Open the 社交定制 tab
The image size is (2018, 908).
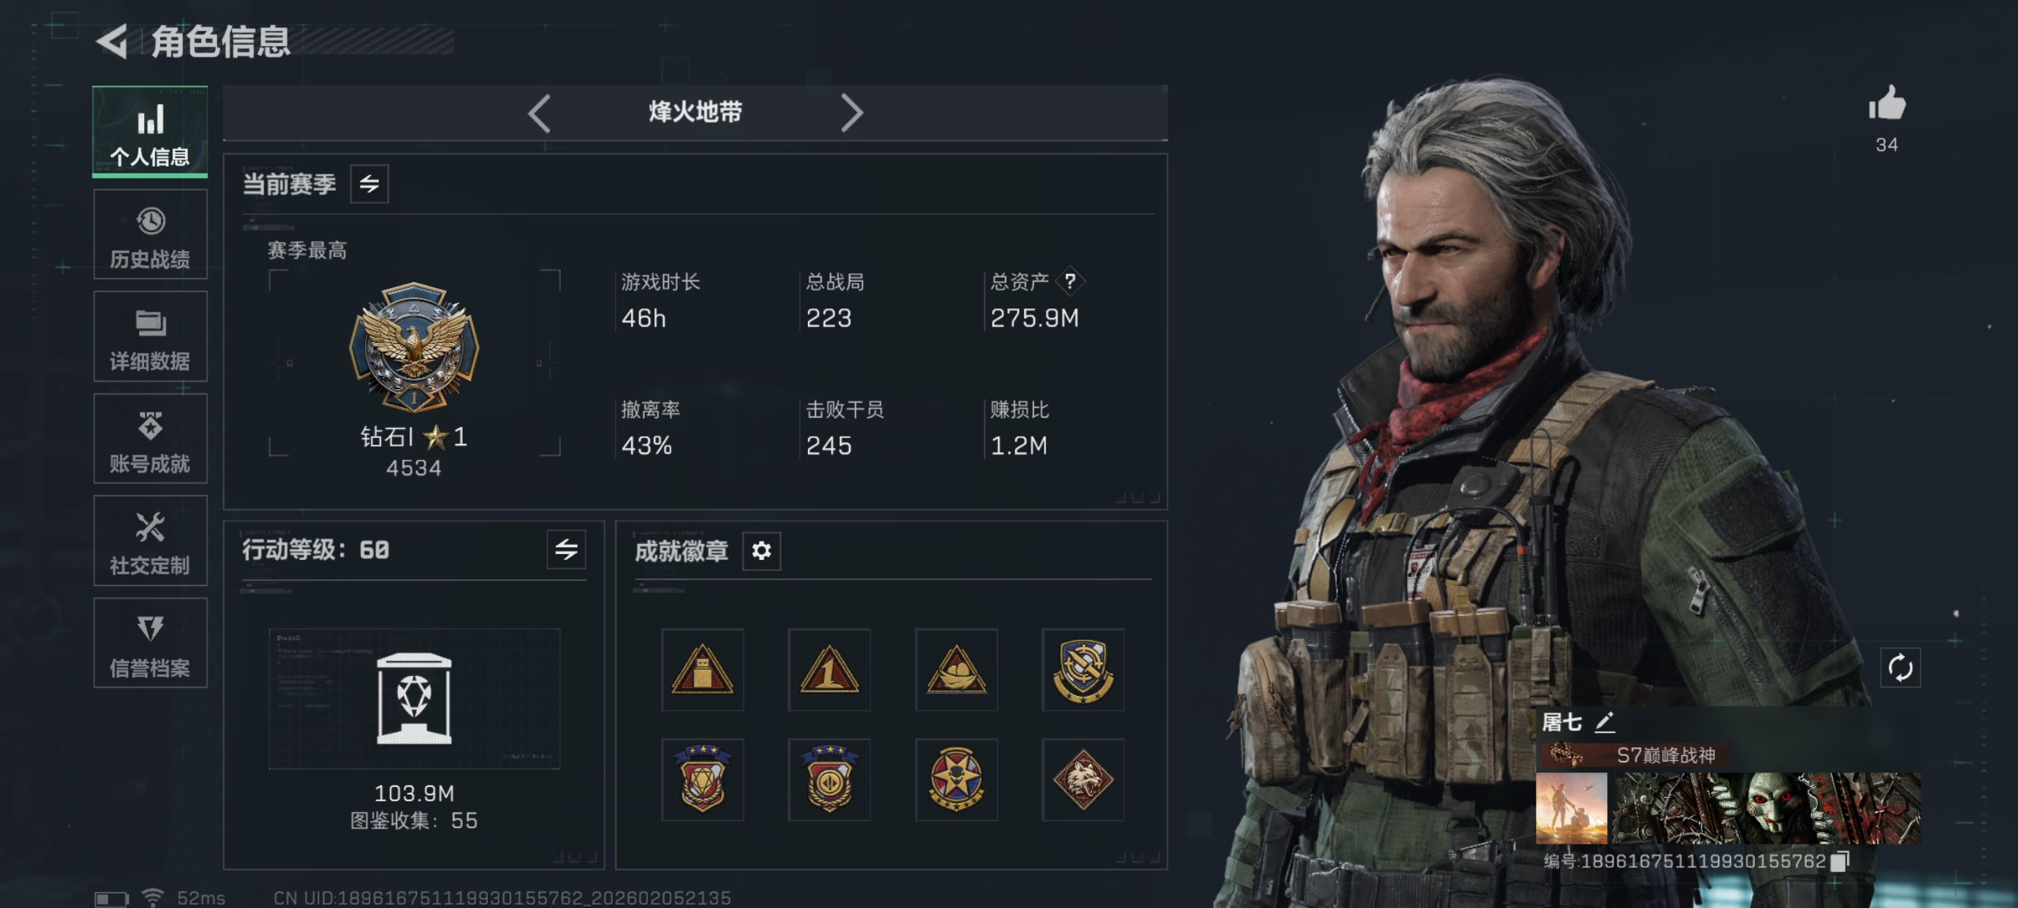pos(151,540)
